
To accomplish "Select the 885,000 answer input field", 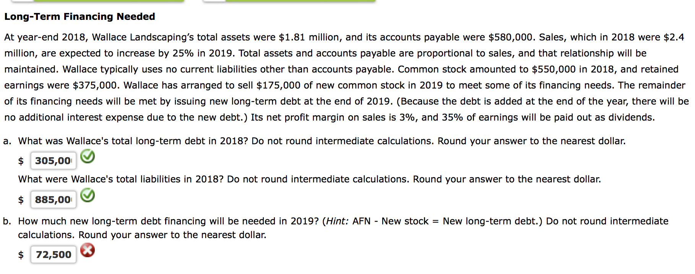I will (x=53, y=199).
